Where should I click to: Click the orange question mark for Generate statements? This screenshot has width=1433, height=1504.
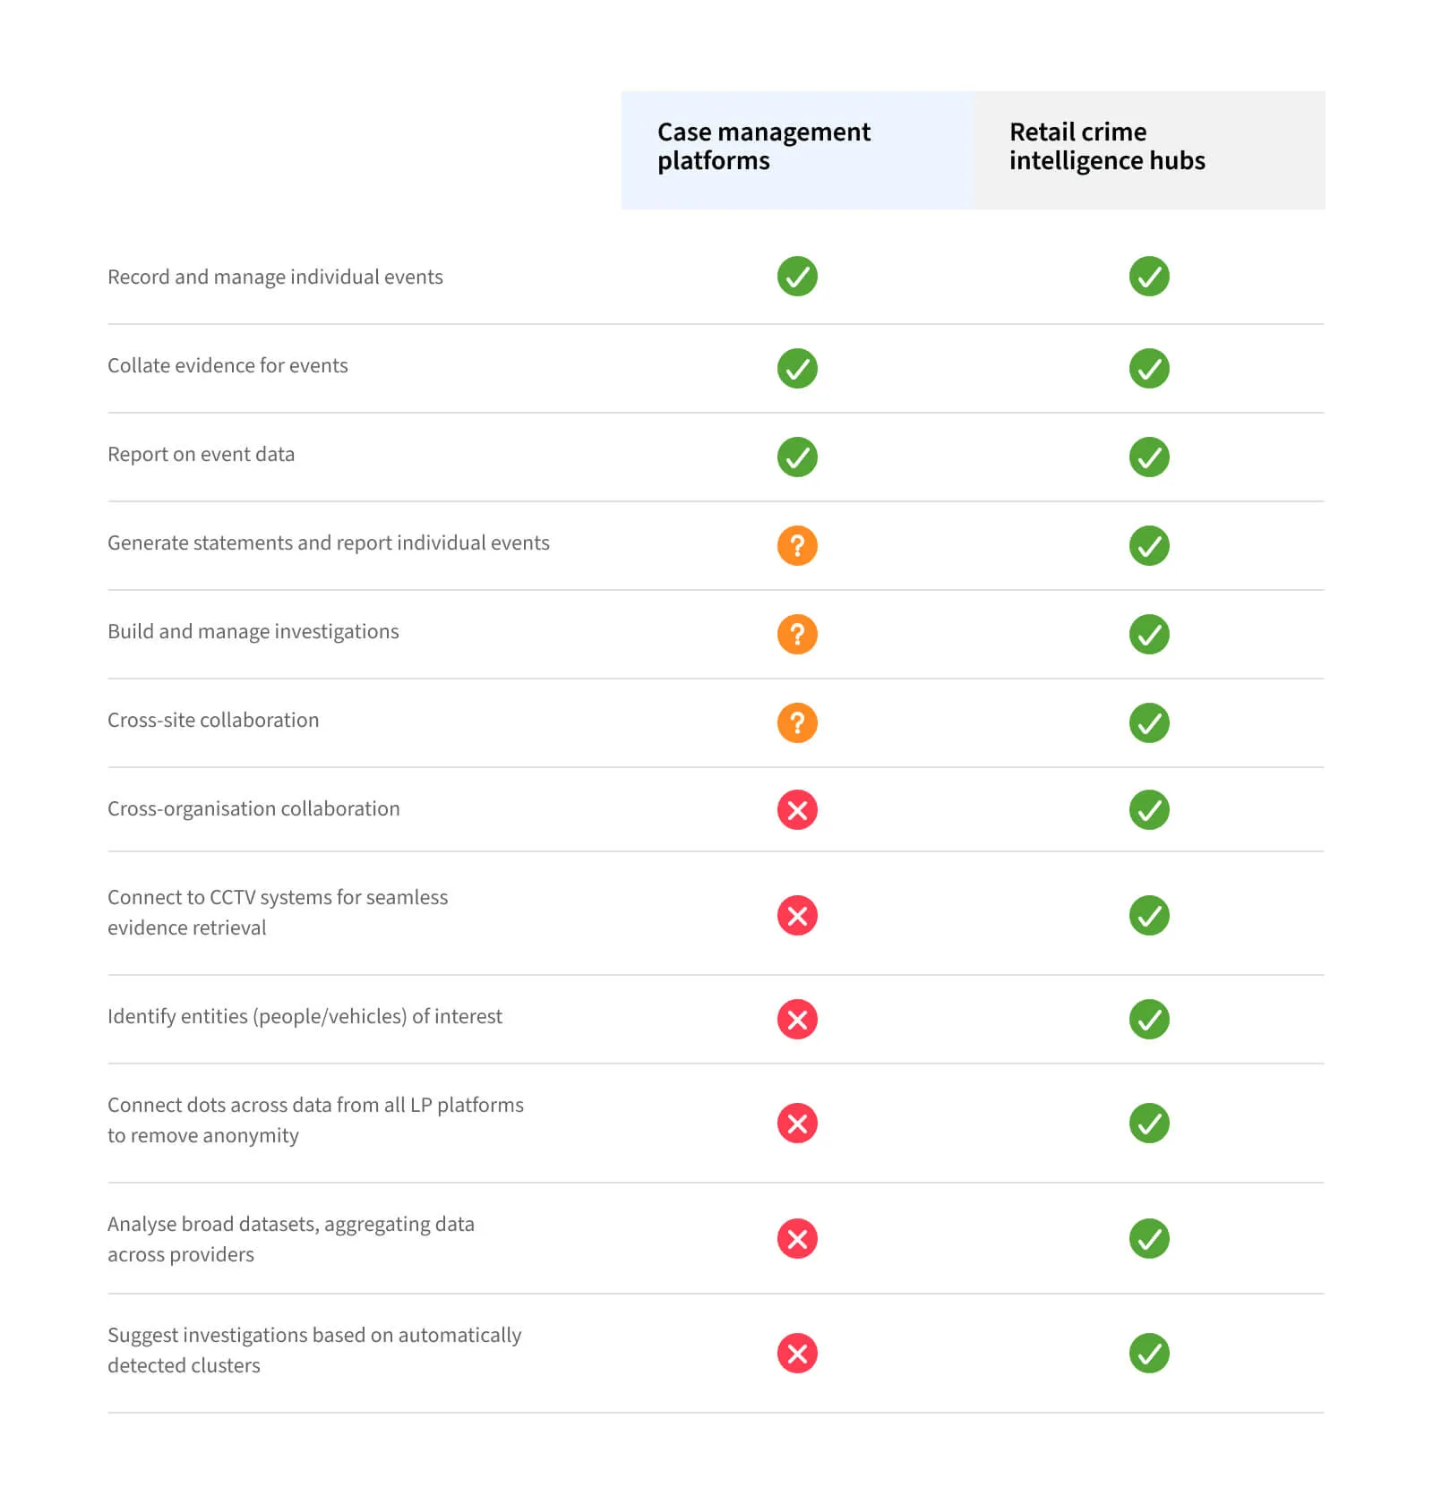pyautogui.click(x=797, y=545)
